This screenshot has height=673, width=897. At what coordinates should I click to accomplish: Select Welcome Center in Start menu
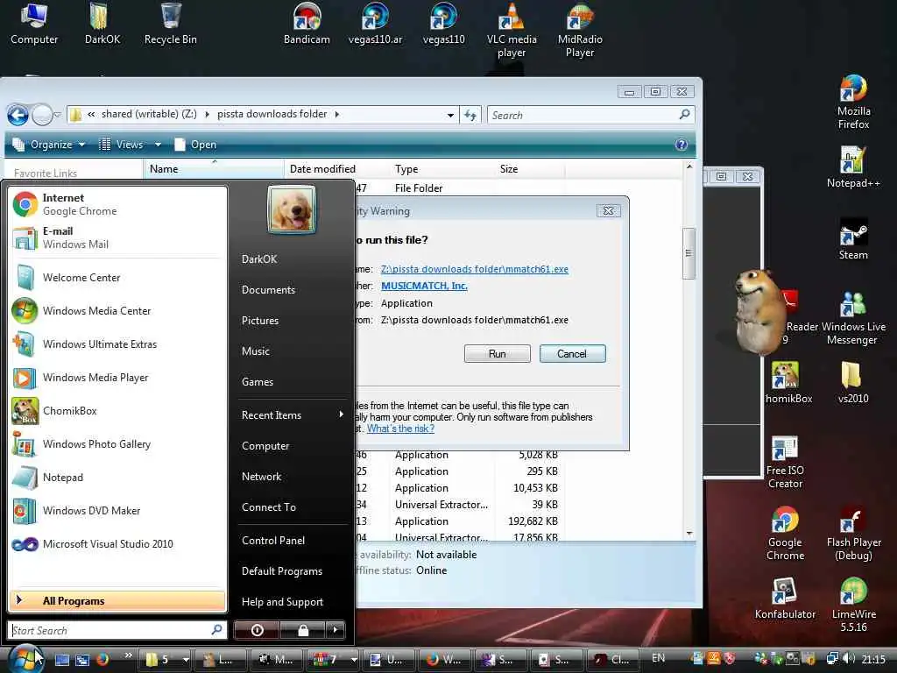pyautogui.click(x=117, y=278)
